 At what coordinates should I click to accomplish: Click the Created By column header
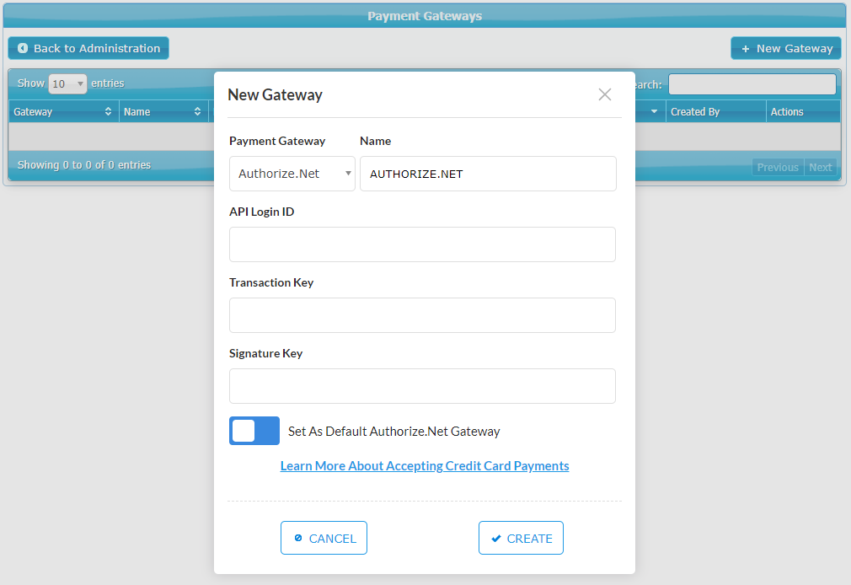pyautogui.click(x=716, y=111)
